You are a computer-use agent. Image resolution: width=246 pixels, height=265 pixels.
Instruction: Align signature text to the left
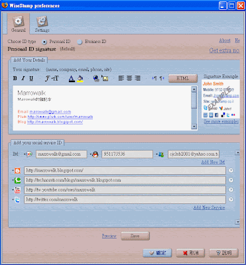(121, 78)
